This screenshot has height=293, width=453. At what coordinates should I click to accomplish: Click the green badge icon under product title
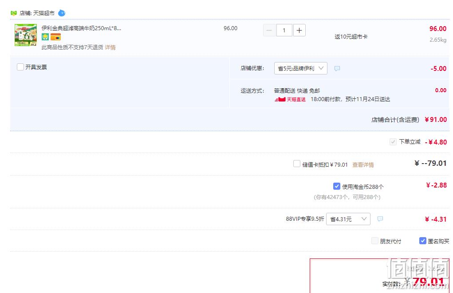[x=45, y=37]
